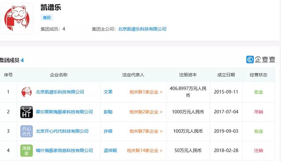This screenshot has height=162, width=281.
Task: View legal representative 许筱 profile
Action: coord(108,131)
